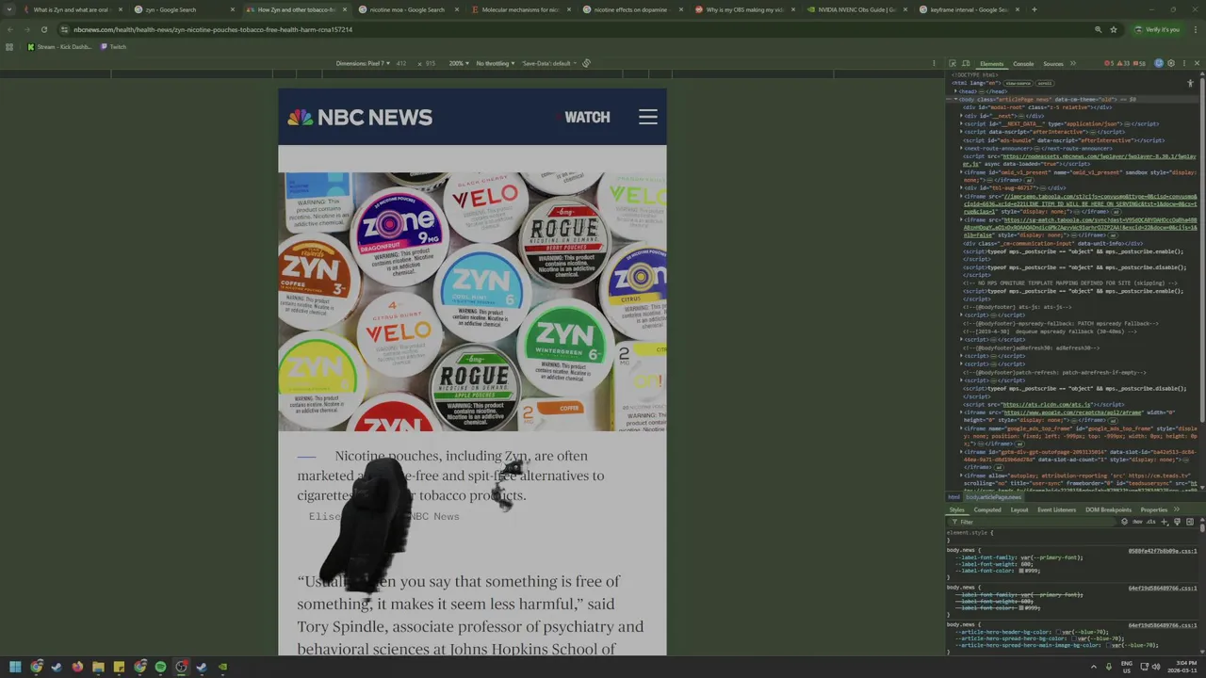Open a new tab with the plus button
The height and width of the screenshot is (678, 1206).
[x=1034, y=9]
